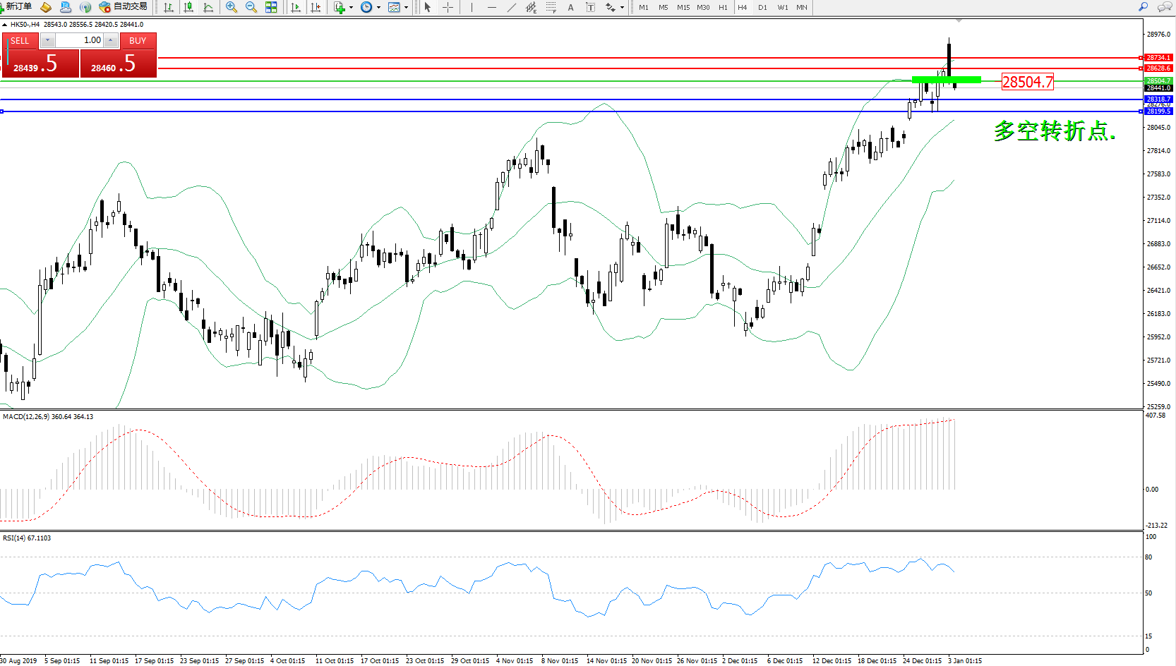Select the trendline drawing tool
Image resolution: width=1176 pixels, height=666 pixels.
coord(512,7)
